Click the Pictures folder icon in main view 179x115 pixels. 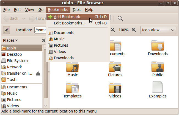tap(115, 67)
